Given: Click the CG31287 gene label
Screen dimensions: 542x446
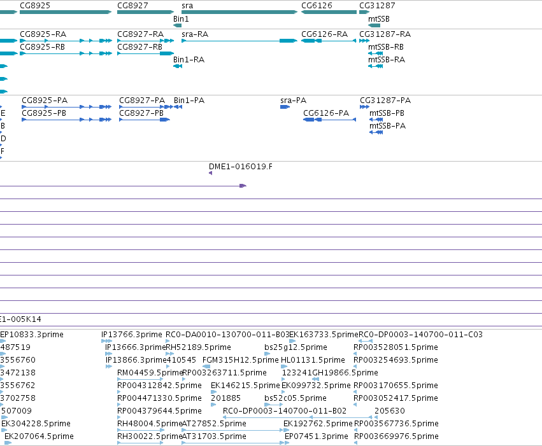Looking at the screenshot, I should coord(377,6).
